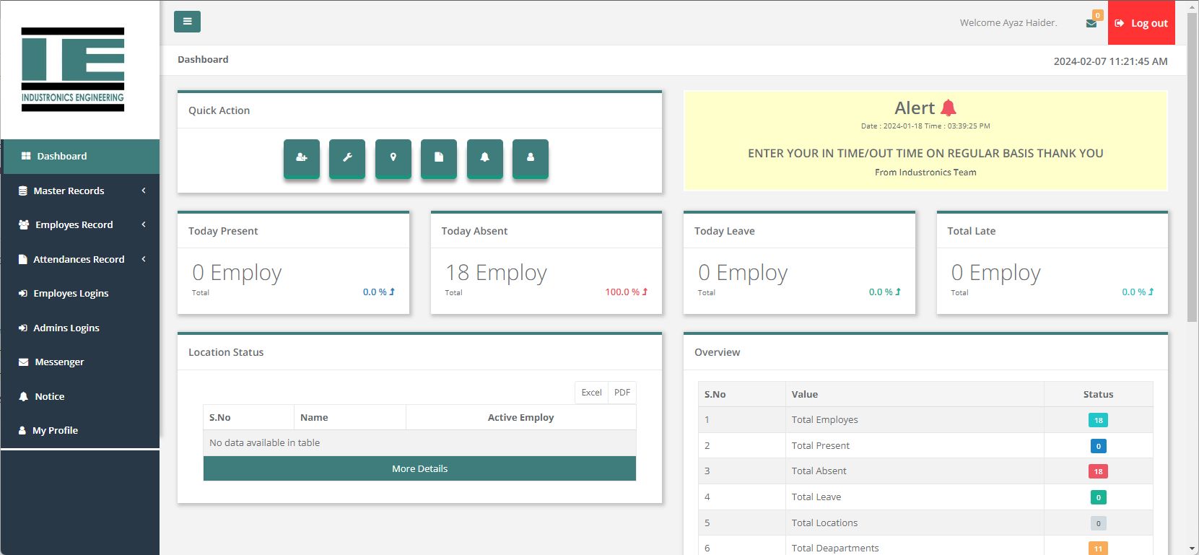Expand Attendances Record in the sidebar

coord(79,259)
